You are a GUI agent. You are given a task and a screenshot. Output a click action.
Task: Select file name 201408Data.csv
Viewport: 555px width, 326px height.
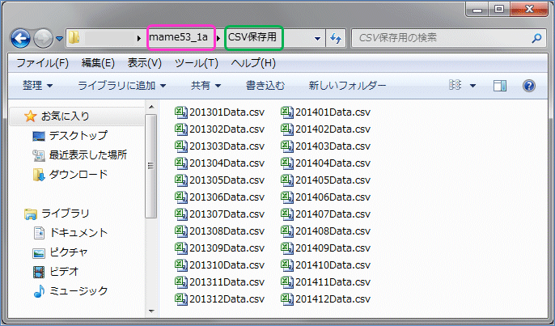[x=333, y=231]
